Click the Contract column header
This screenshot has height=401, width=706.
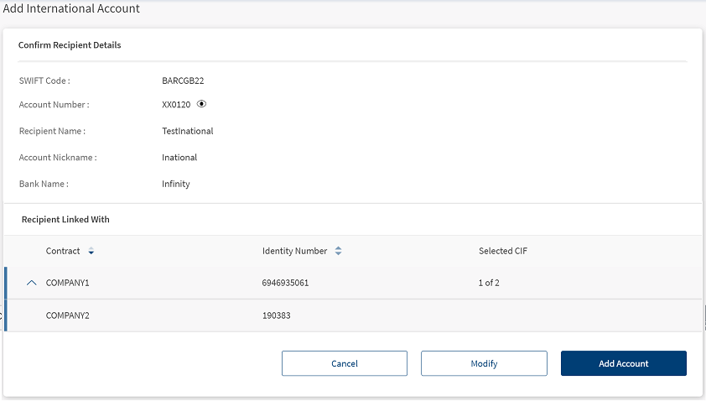(63, 251)
